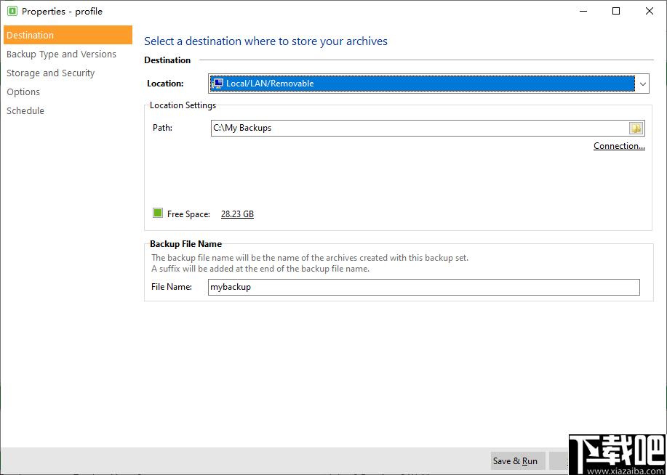This screenshot has width=667, height=475.
Task: Maximize the Properties window
Action: pyautogui.click(x=616, y=11)
